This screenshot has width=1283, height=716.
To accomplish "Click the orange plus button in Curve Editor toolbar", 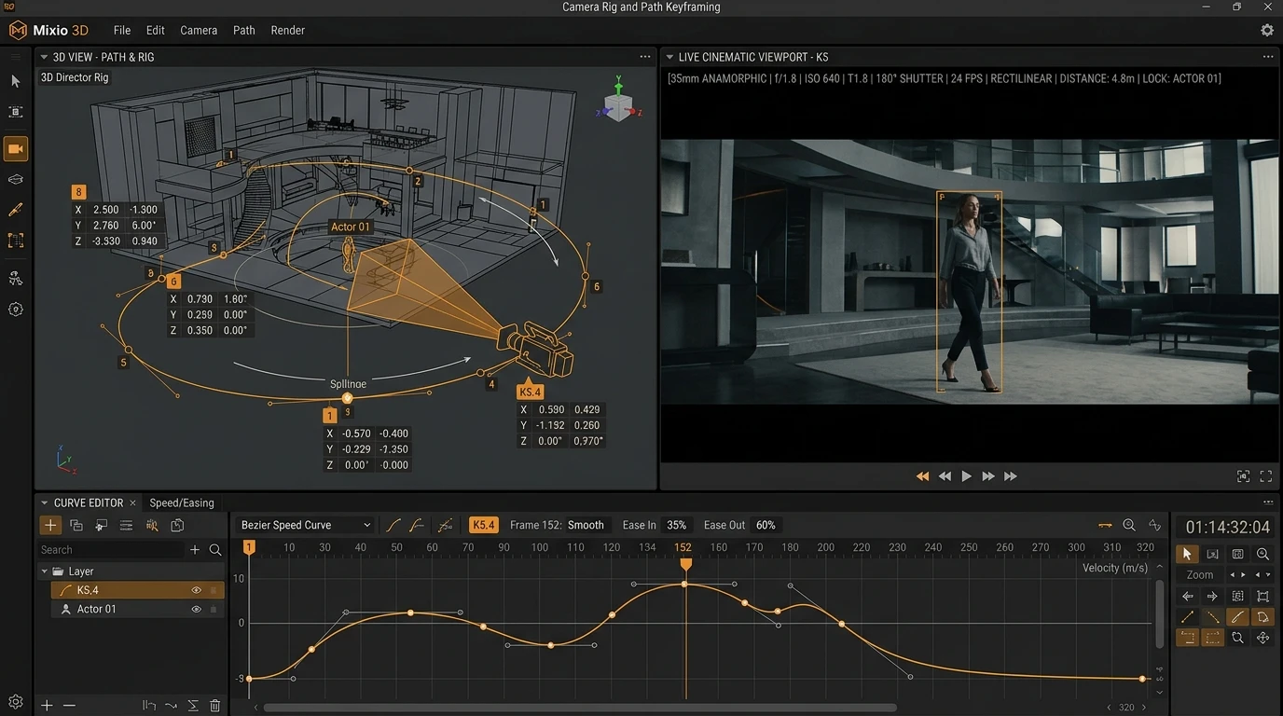I will (x=50, y=525).
